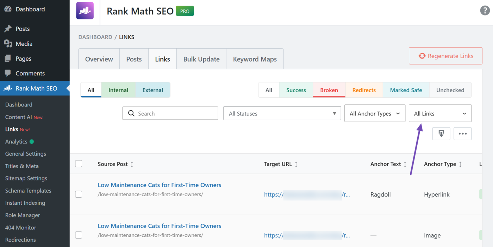The image size is (493, 247).
Task: Open the Low Maintenance Cats post link
Action: (x=159, y=185)
